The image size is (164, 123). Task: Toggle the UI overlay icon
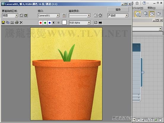coord(96,23)
